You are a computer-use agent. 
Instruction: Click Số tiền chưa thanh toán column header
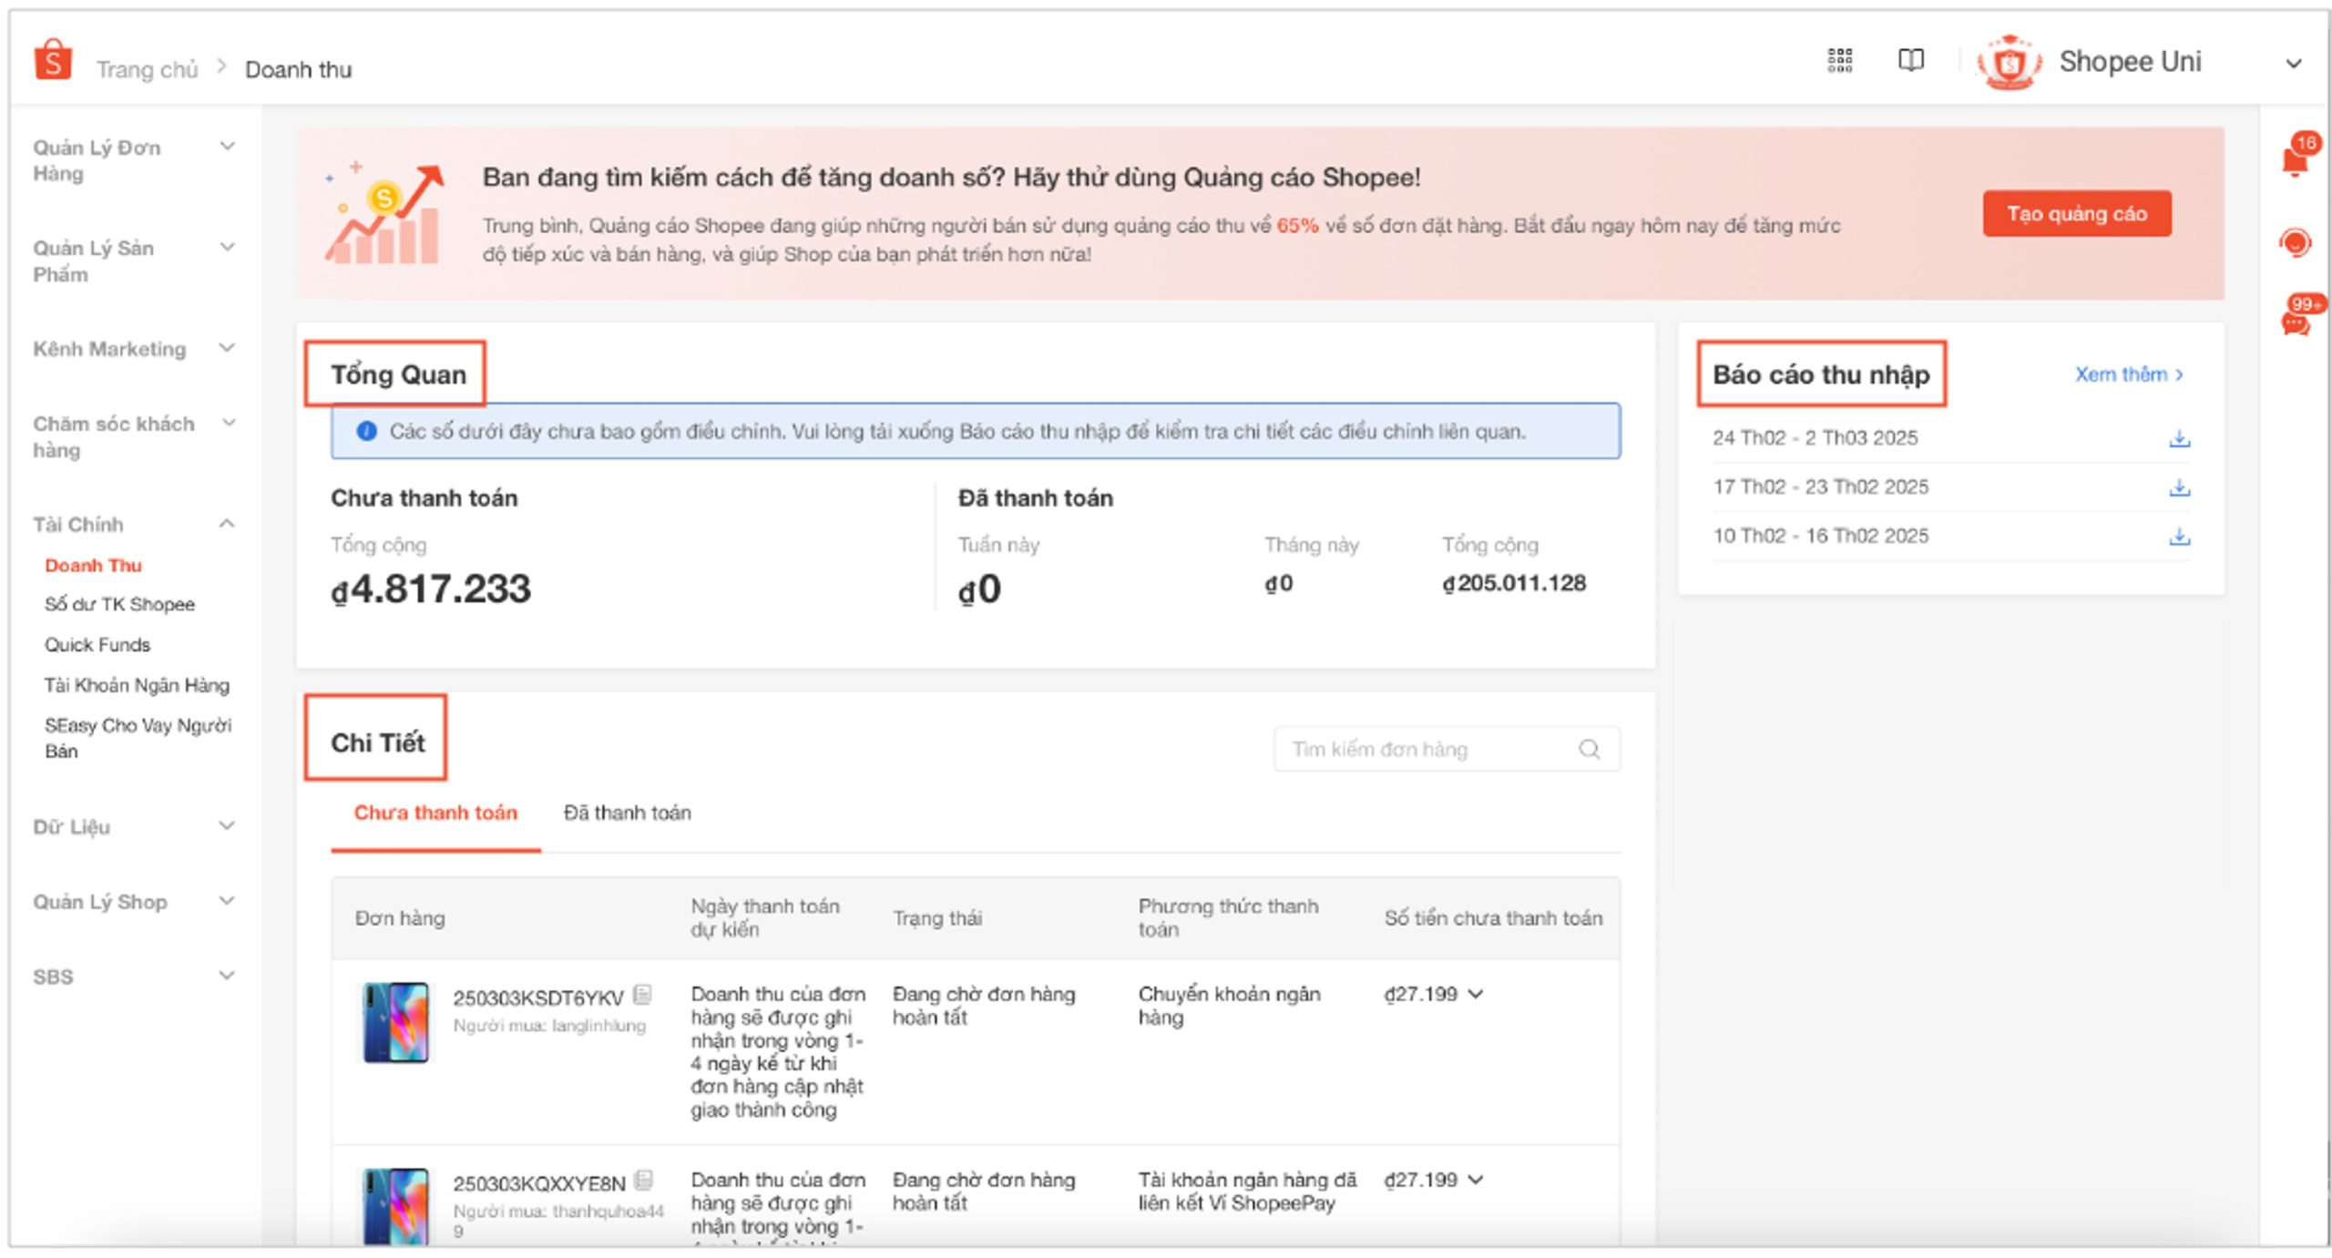click(x=1493, y=918)
